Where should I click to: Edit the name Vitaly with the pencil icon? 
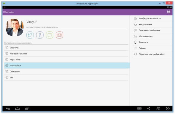click(36, 22)
